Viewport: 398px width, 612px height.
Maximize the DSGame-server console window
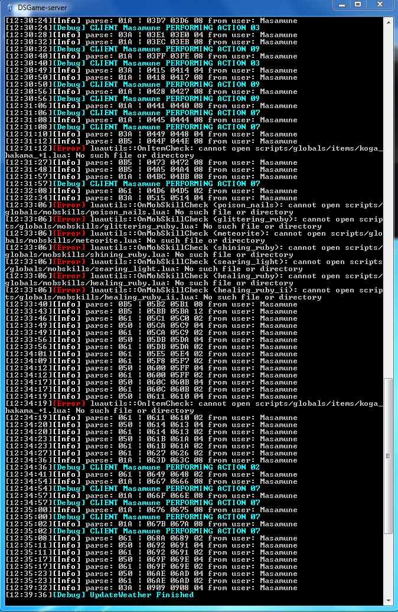pos(358,5)
